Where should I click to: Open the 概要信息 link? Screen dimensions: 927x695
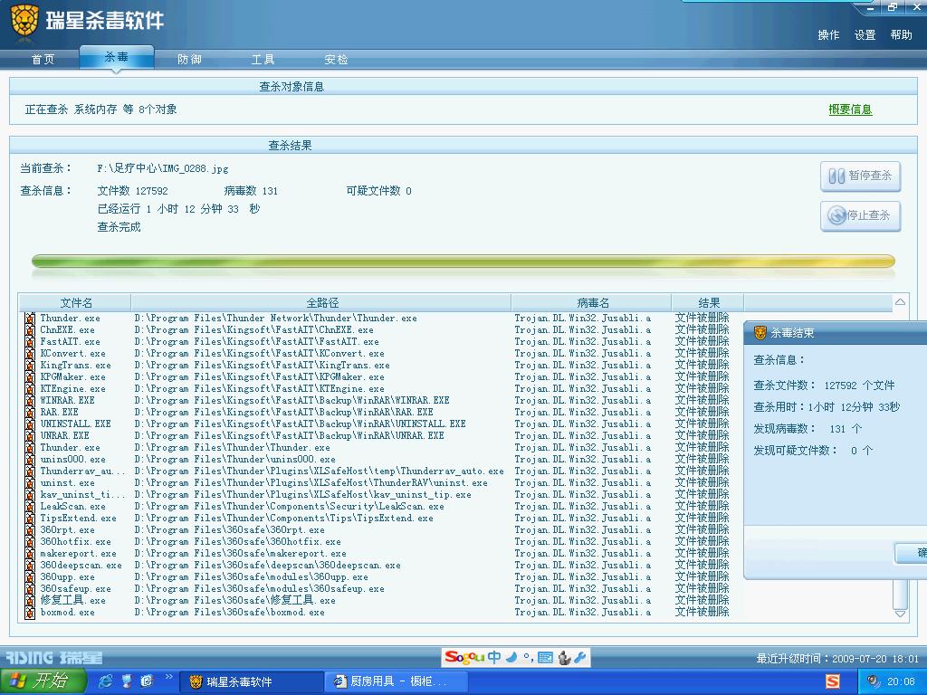[x=850, y=109]
